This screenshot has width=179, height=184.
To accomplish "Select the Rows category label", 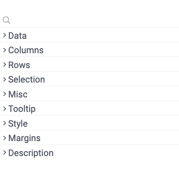I will (19, 65).
